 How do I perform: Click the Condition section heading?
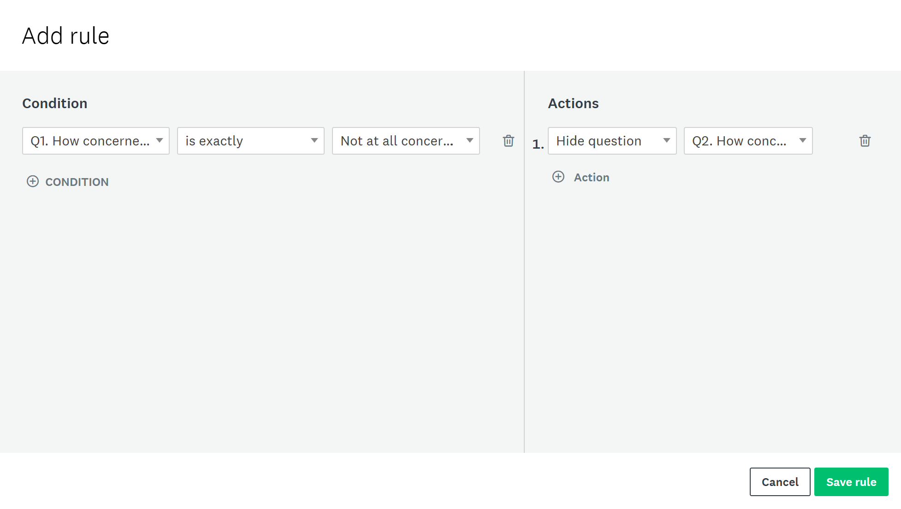tap(55, 104)
